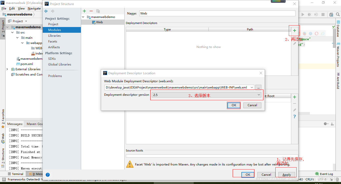
Task: Open the Event Log
Action: click(324, 174)
